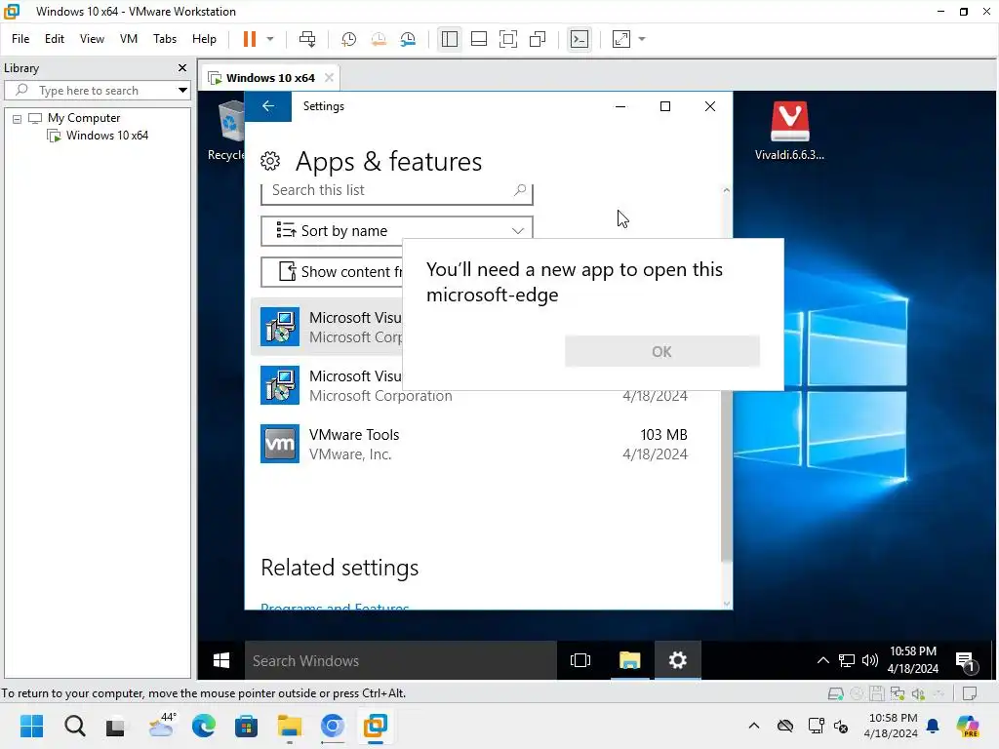This screenshot has height=749, width=999.
Task: Send Ctrl+Alt+Del to the virtual machine
Action: click(x=307, y=39)
